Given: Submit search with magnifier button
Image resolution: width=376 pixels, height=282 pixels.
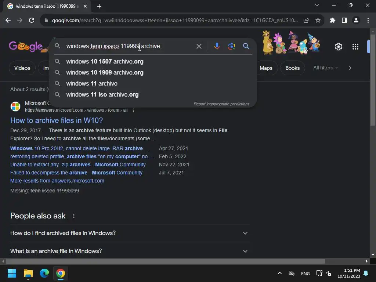Looking at the screenshot, I should 246,46.
